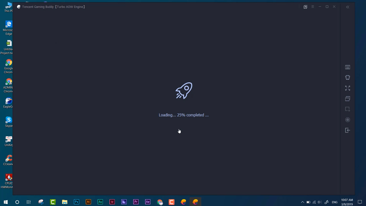Open the Windows notification center
This screenshot has height=206, width=366.
(360, 202)
